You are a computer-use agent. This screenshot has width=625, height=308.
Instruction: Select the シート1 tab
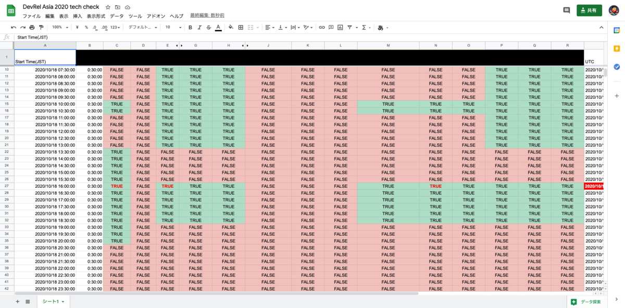tap(53, 302)
